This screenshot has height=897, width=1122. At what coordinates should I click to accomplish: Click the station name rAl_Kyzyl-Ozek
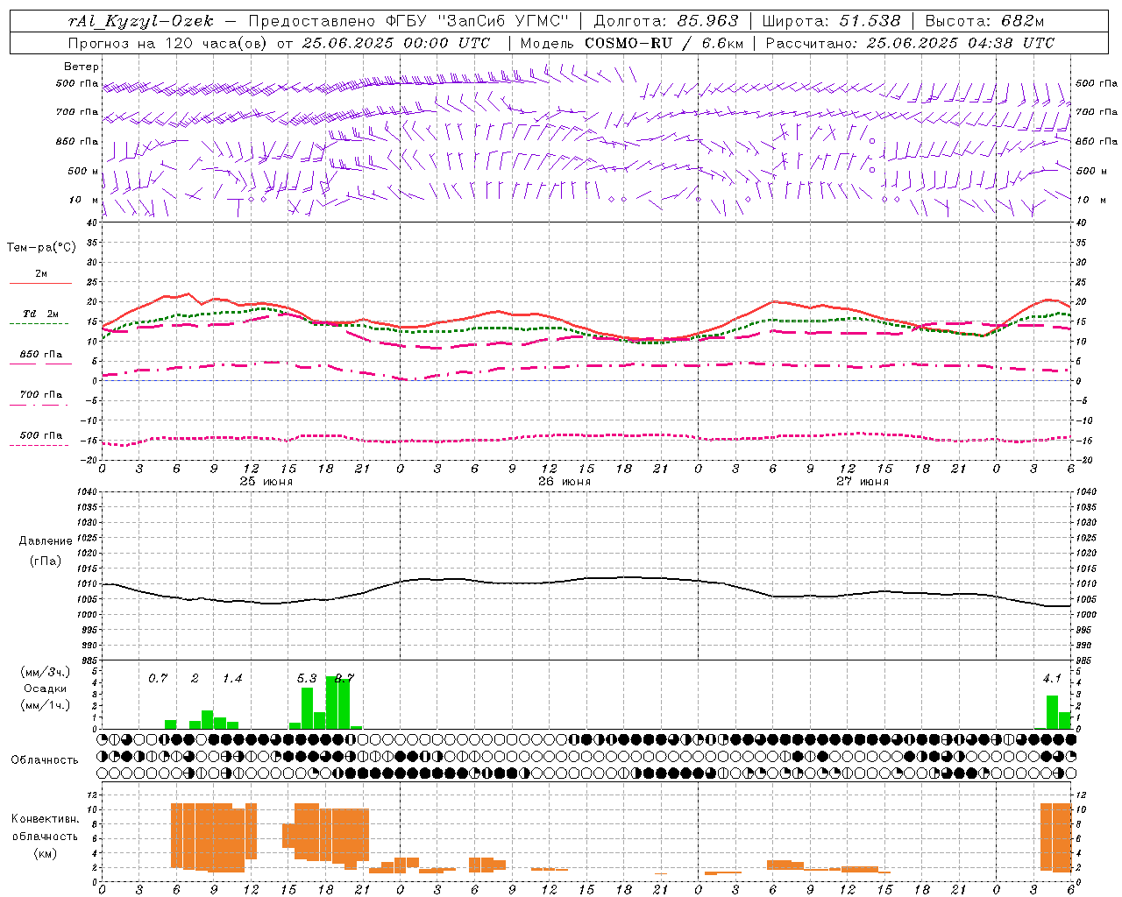point(141,21)
